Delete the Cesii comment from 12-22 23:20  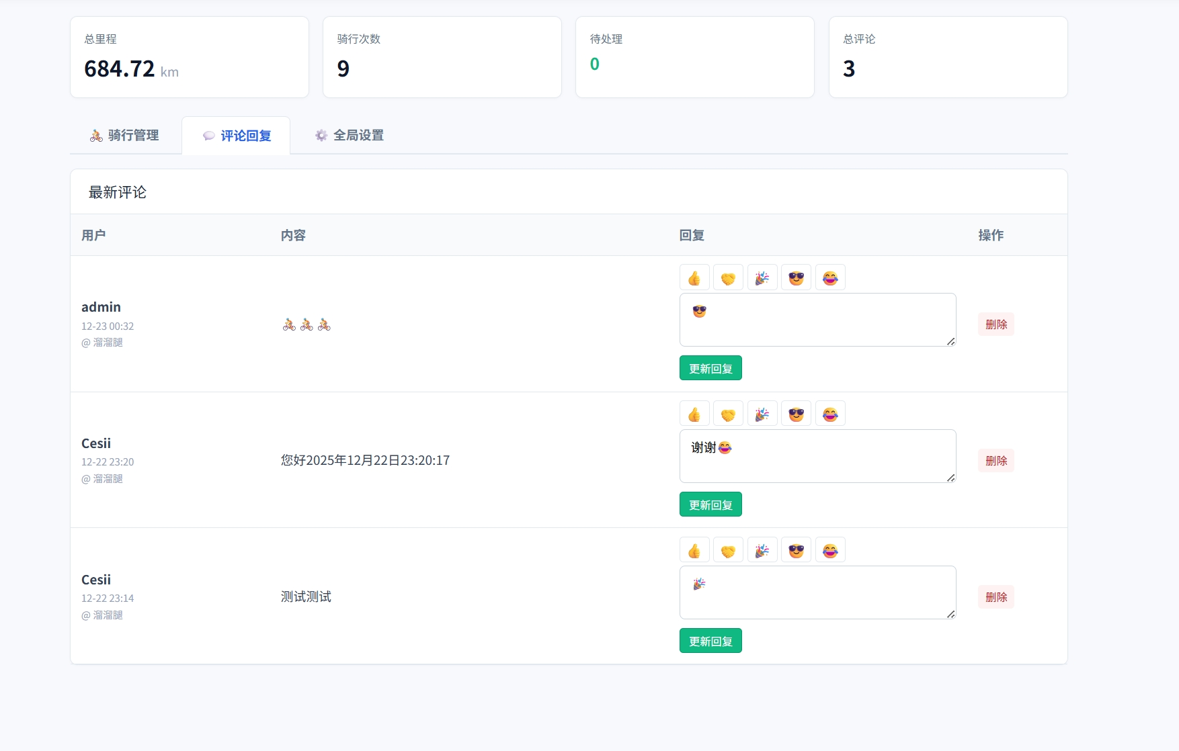point(995,461)
